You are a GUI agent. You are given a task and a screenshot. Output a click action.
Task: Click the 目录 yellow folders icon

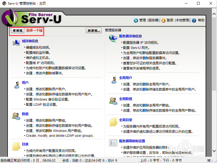(16, 146)
